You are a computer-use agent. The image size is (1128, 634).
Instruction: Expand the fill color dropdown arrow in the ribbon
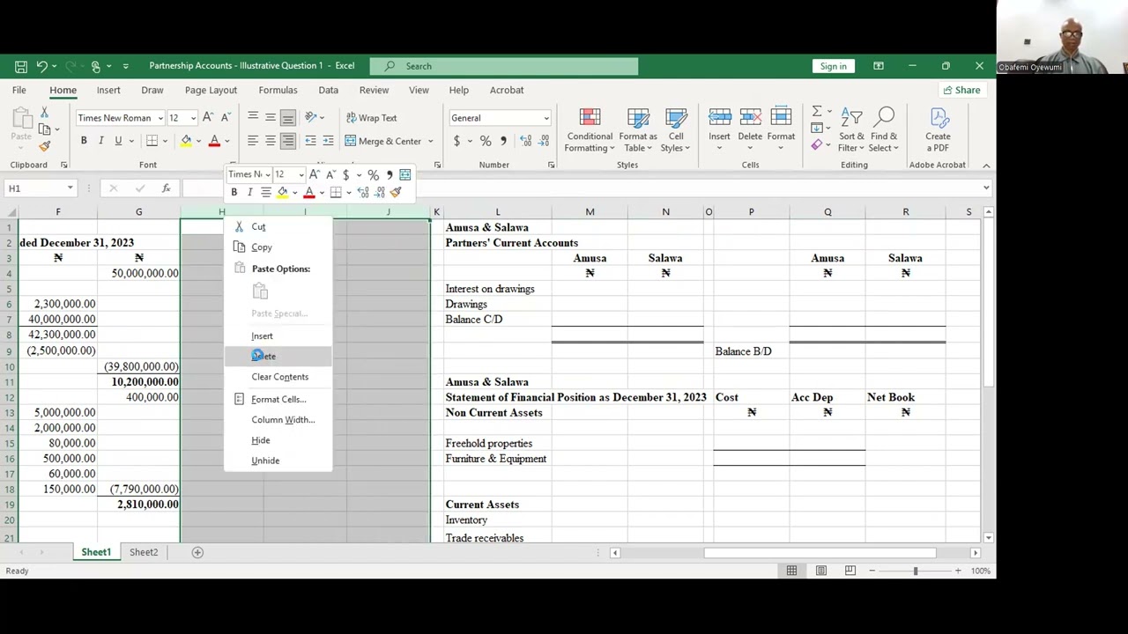(198, 141)
